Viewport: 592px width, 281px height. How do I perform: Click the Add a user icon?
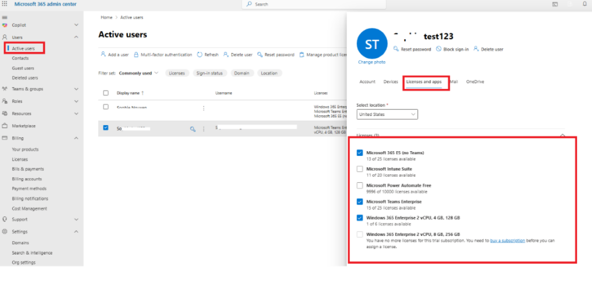tap(103, 55)
